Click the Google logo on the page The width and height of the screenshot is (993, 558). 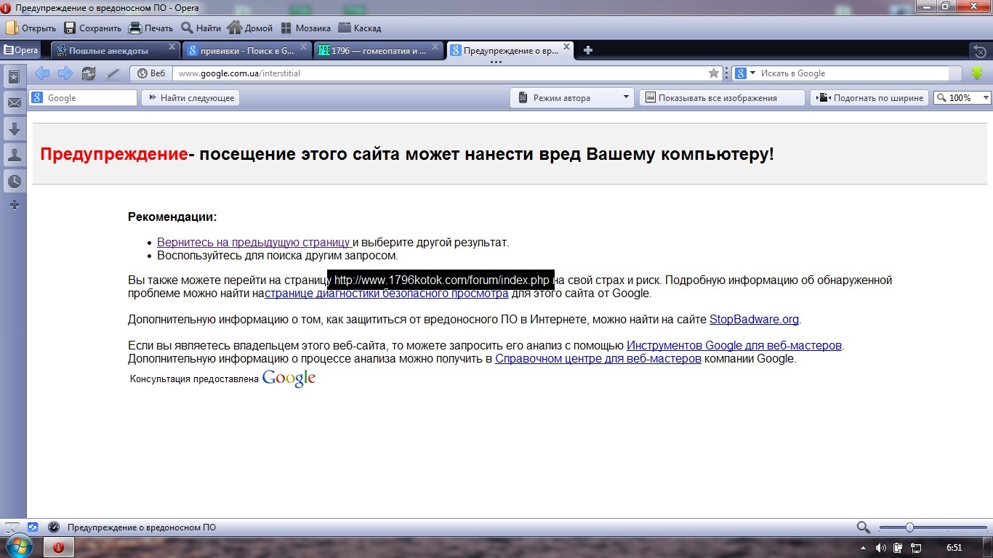[289, 378]
